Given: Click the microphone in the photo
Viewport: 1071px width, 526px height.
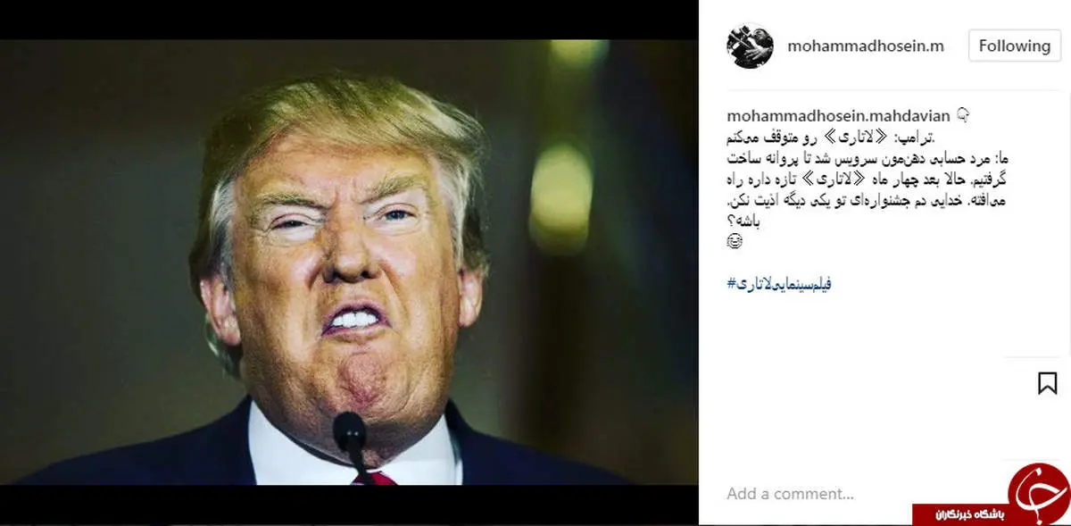Looking at the screenshot, I should click(352, 442).
